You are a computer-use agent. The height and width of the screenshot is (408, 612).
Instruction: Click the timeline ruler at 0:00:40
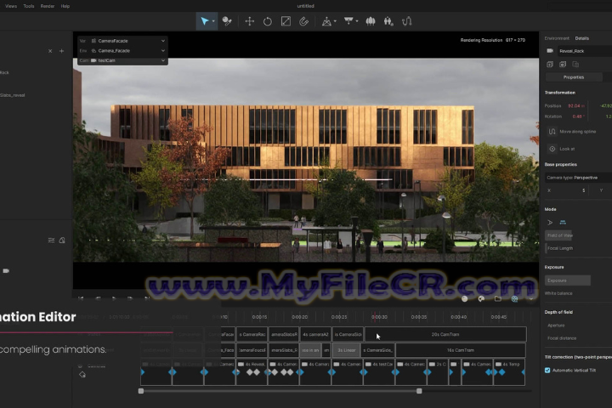pos(459,317)
